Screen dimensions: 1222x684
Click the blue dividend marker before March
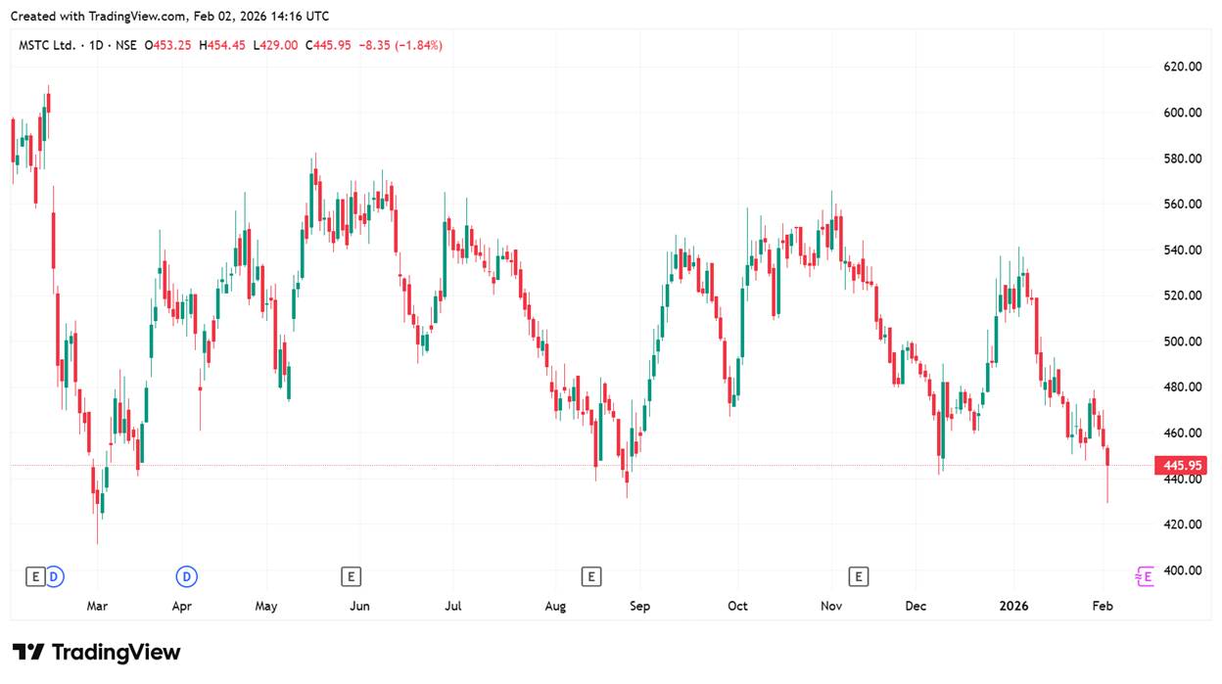pos(55,576)
